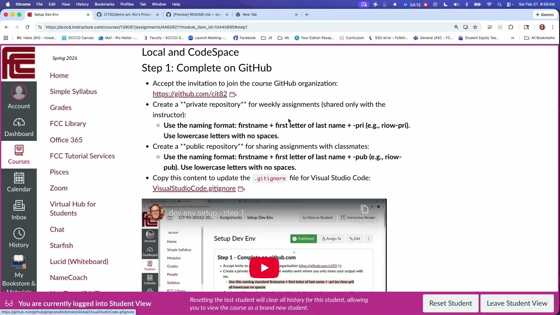Screen dimensions: 560x315
Task: Open Office 365 course link
Action: [x=66, y=140]
